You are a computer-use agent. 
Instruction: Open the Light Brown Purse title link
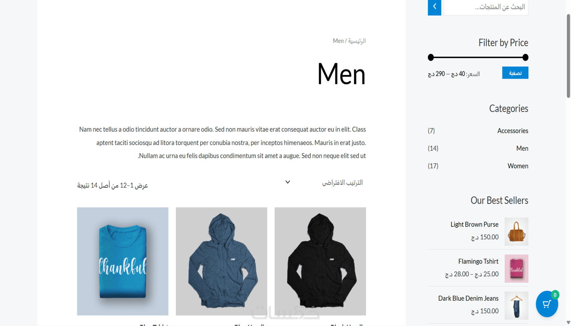click(x=474, y=225)
